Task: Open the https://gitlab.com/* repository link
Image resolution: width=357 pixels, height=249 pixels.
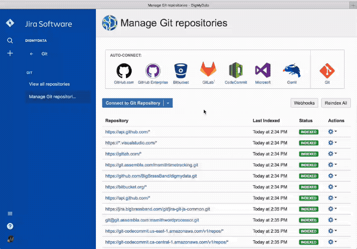Action: 123,154
